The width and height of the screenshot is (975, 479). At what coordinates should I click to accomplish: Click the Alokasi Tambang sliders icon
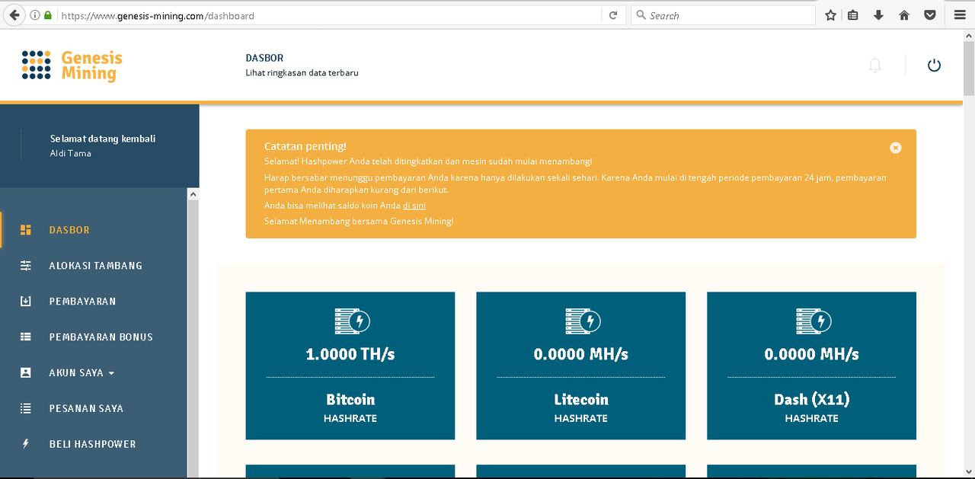click(x=26, y=266)
